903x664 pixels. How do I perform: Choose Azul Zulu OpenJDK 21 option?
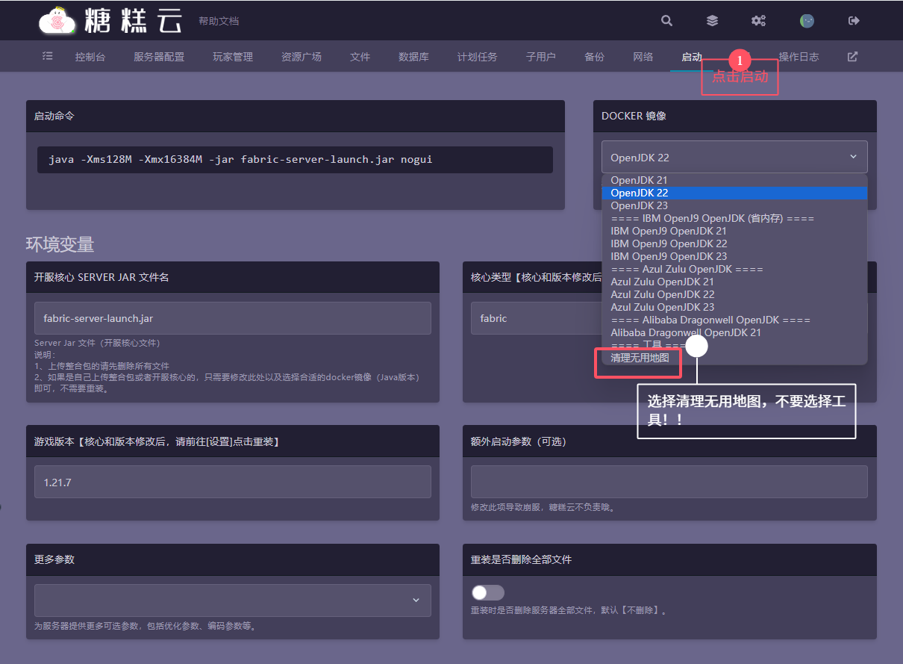click(x=662, y=282)
